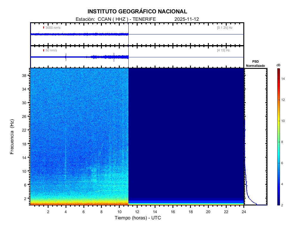Screen dimensions: 305x228
Task: Click the 24 hour tick on the time axis
Action: click(x=244, y=211)
